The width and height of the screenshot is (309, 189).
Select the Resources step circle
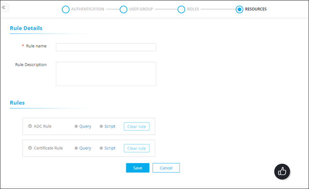click(x=239, y=9)
